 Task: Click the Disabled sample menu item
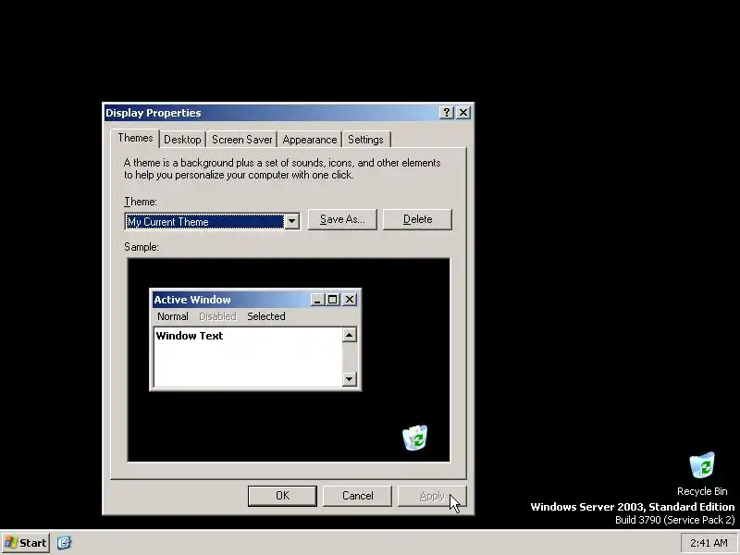(217, 316)
